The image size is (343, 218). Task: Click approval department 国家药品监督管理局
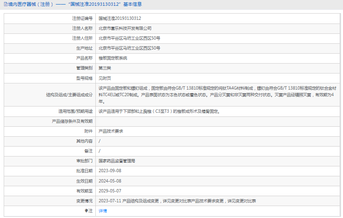pos(116,161)
